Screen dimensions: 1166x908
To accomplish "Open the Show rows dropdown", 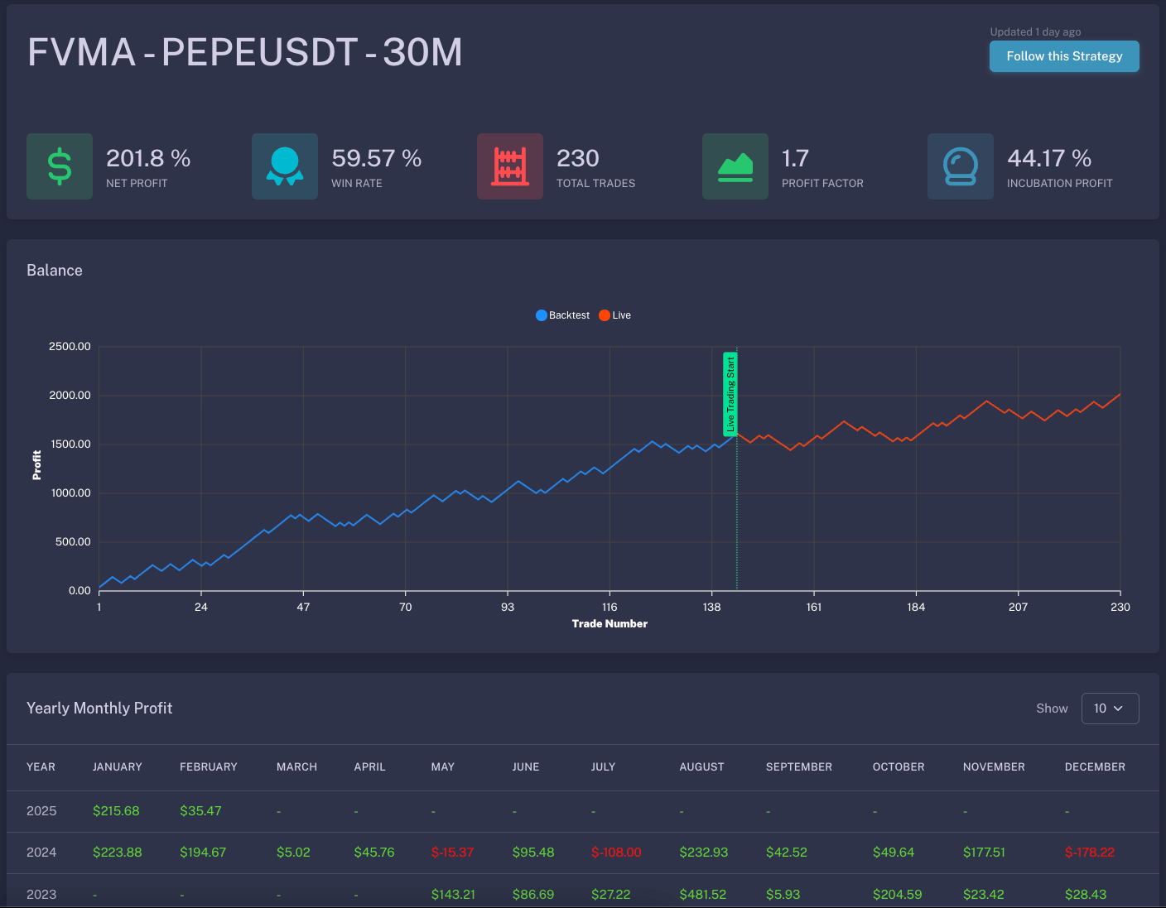I will (1110, 709).
